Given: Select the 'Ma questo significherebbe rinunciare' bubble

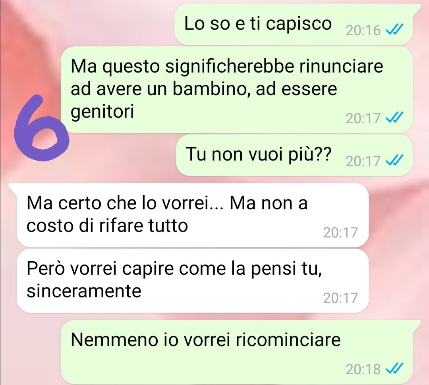Looking at the screenshot, I should [237, 90].
